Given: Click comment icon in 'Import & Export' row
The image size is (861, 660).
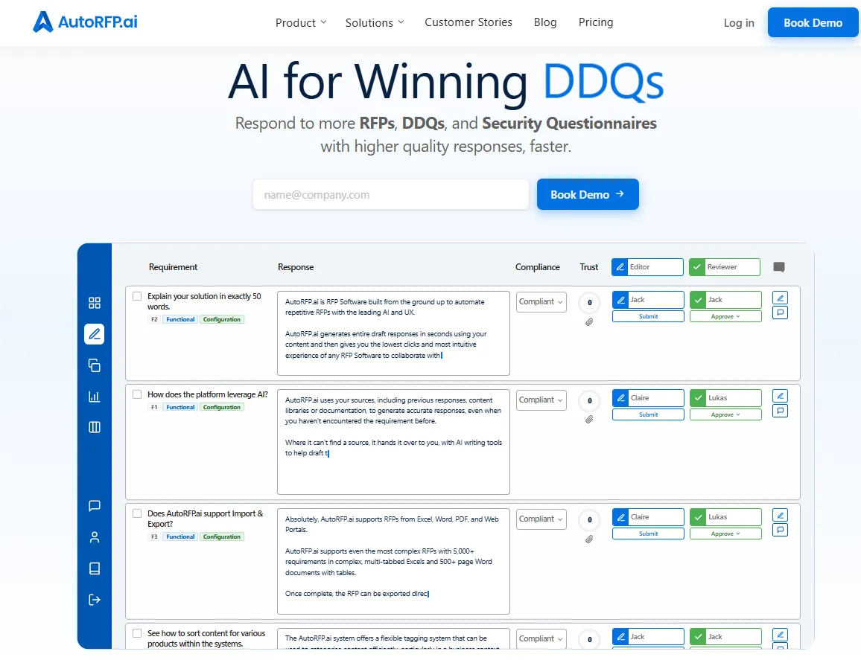Looking at the screenshot, I should [781, 530].
